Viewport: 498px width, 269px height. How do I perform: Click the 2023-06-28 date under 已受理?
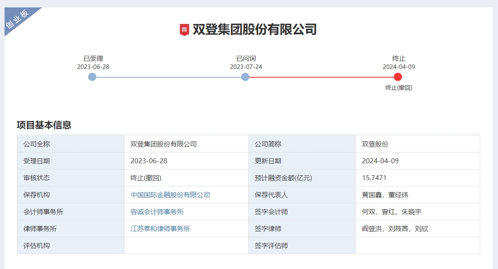point(93,67)
